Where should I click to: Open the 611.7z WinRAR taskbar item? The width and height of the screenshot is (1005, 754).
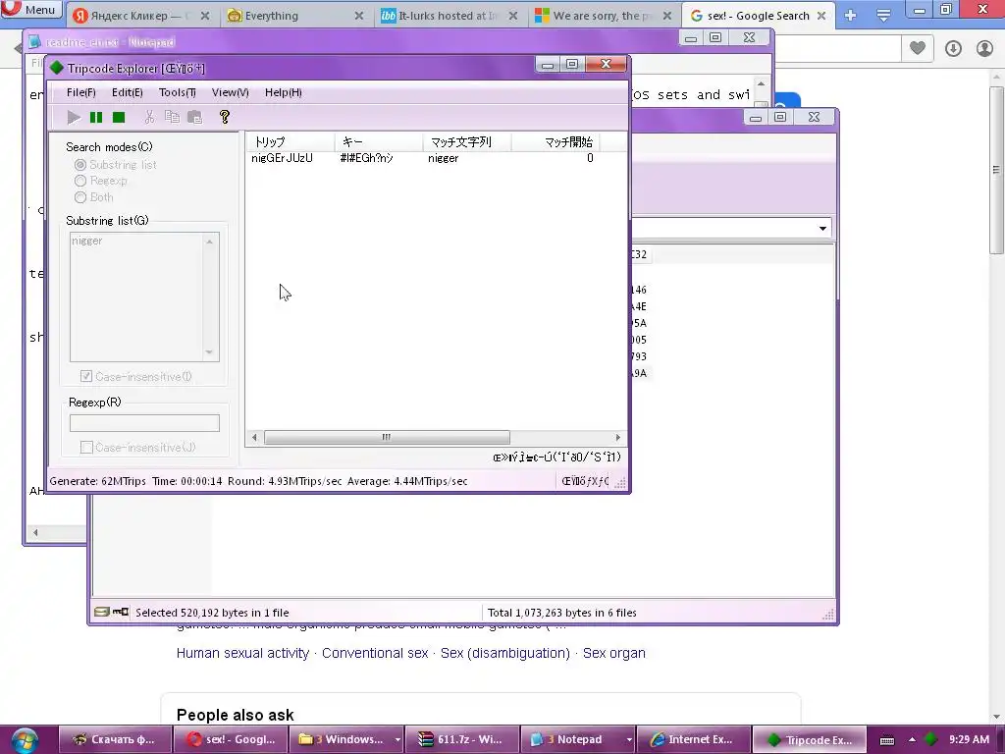coord(463,739)
